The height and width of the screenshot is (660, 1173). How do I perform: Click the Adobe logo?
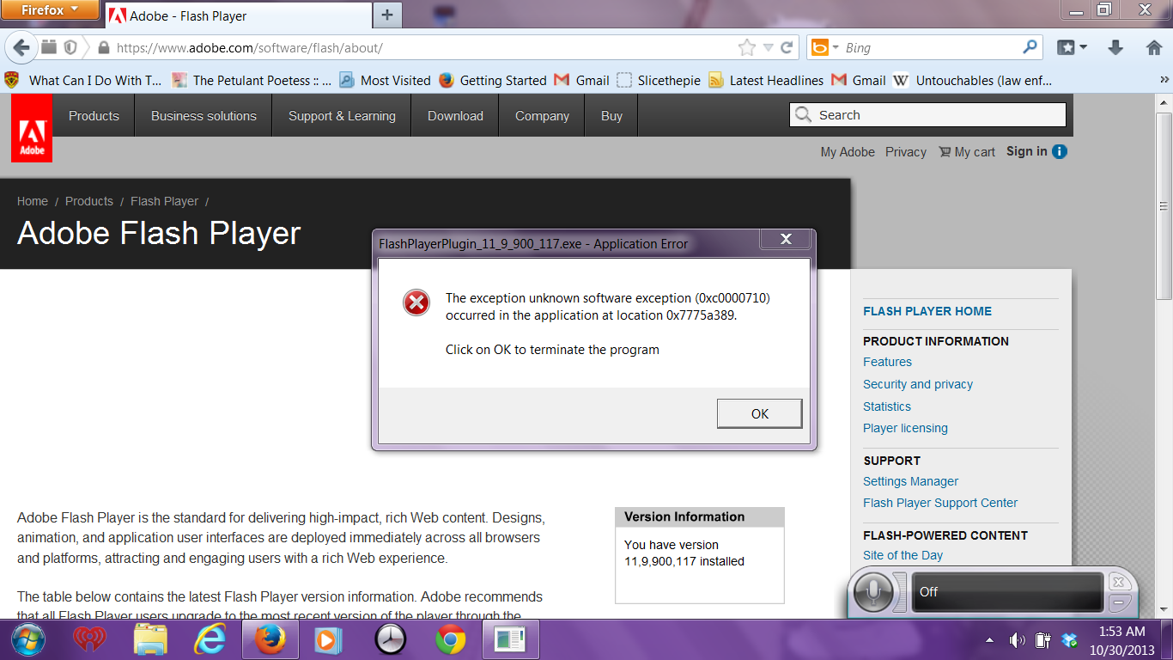click(x=32, y=128)
